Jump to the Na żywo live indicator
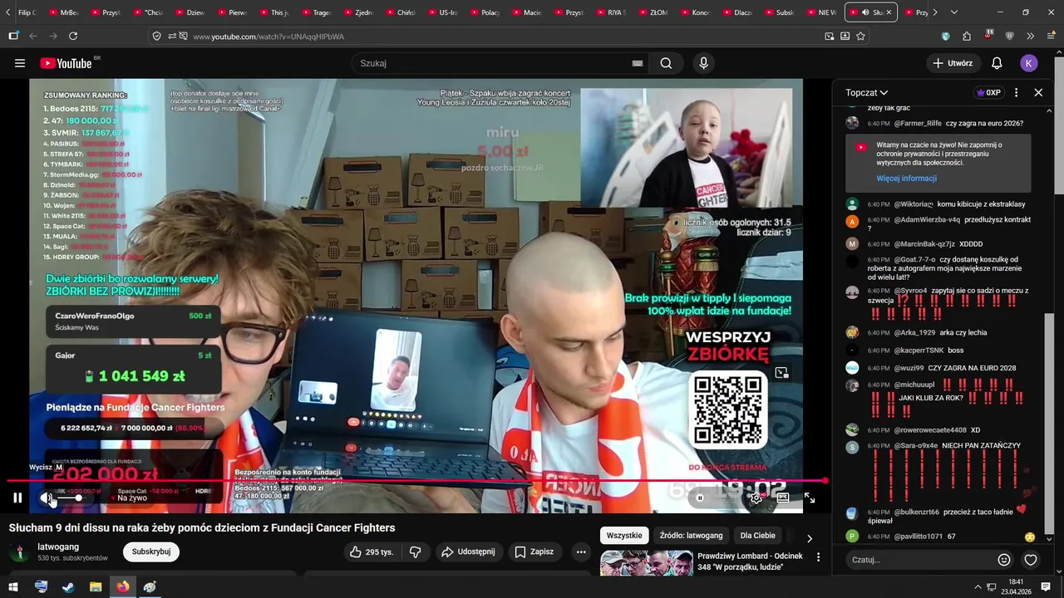 coord(131,498)
